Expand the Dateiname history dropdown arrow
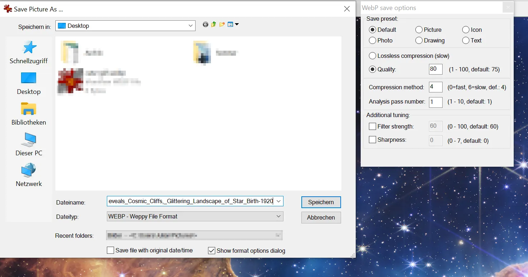 278,201
